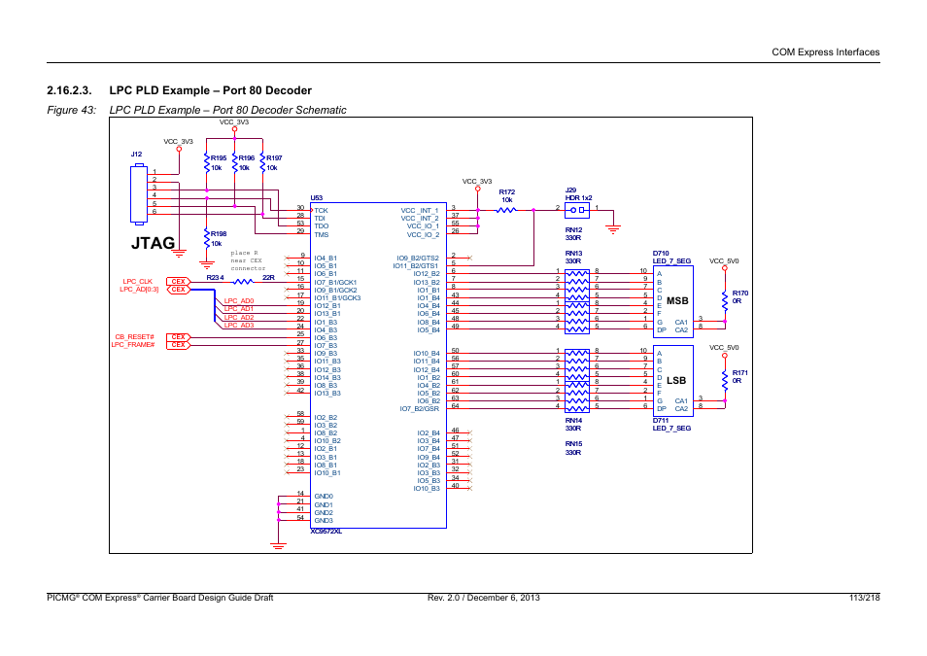Click the 'IO7_B1/GCK1' pin label

(335, 282)
